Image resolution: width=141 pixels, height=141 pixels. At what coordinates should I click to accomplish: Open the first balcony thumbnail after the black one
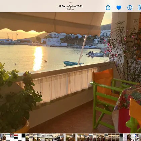tap(27, 137)
